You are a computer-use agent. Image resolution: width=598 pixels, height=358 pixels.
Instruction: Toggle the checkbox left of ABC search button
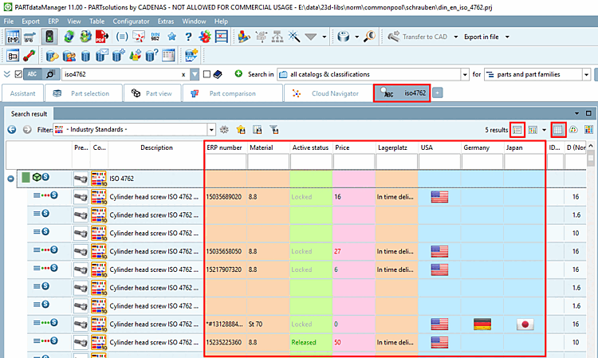click(x=18, y=74)
